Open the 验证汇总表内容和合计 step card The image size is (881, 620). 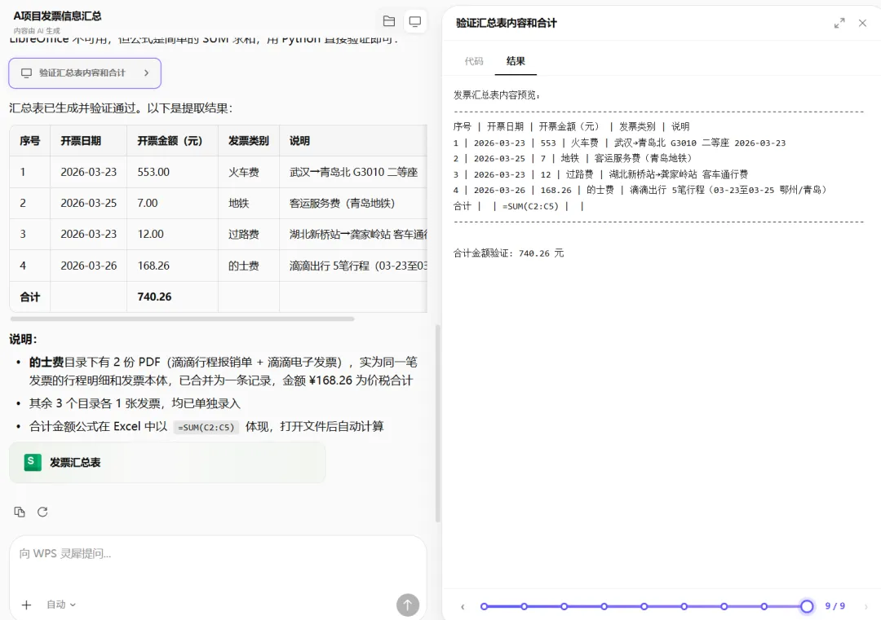[x=85, y=73]
